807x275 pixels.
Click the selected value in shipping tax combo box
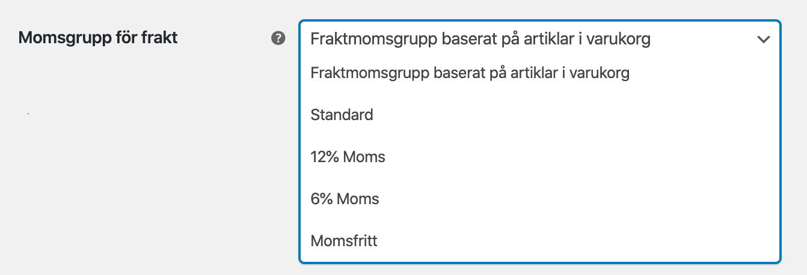click(480, 40)
